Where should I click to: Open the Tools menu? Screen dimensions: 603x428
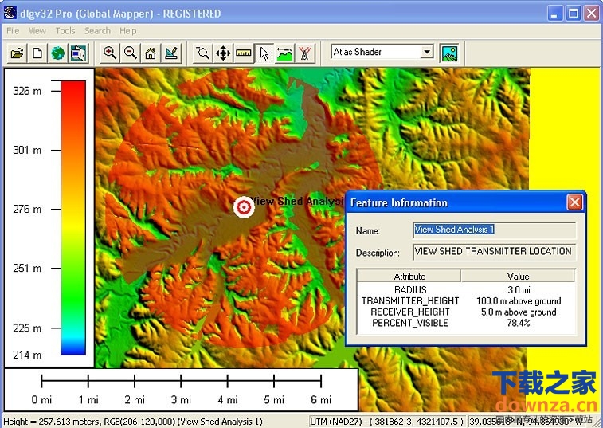click(65, 31)
